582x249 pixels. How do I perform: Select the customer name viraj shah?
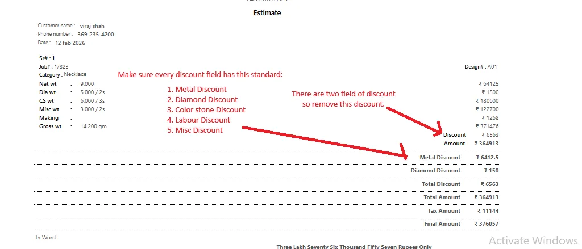coord(92,26)
